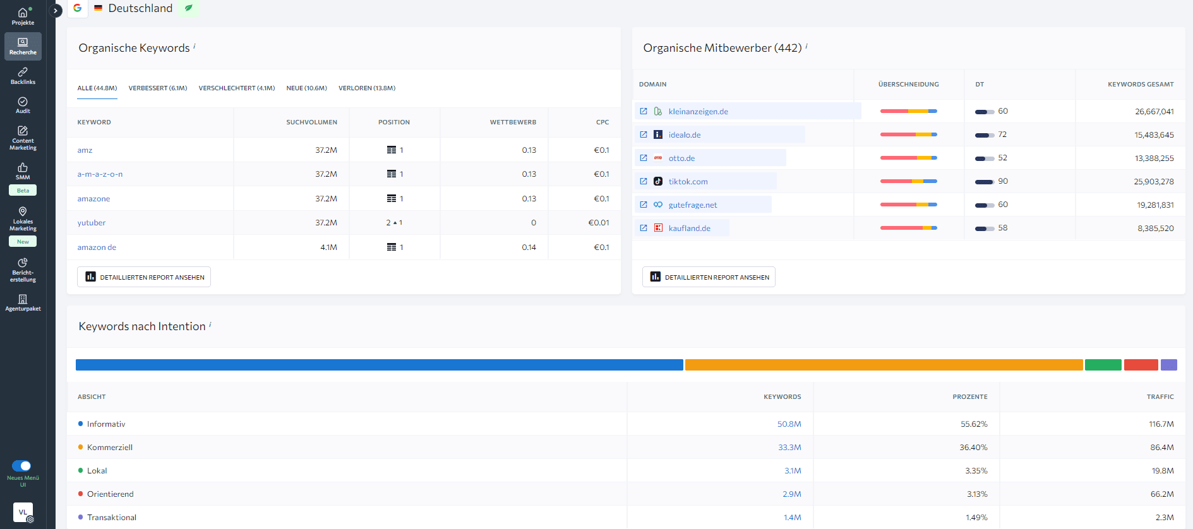Open the gutefrage.net competitor link
The width and height of the screenshot is (1193, 529).
[693, 205]
